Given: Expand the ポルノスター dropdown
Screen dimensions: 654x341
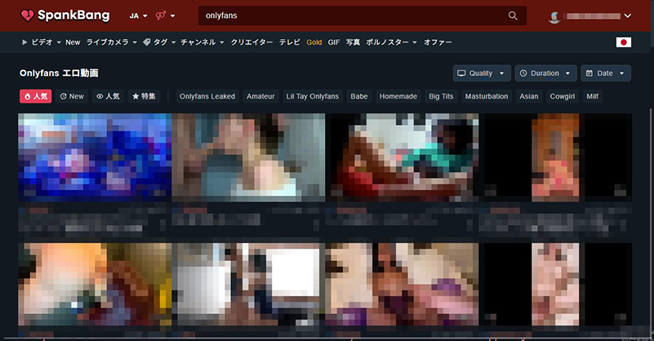Looking at the screenshot, I should 391,42.
